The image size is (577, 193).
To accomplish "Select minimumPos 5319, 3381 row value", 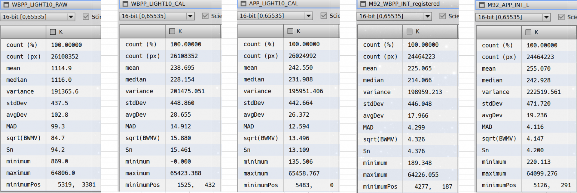I will pos(77,185).
